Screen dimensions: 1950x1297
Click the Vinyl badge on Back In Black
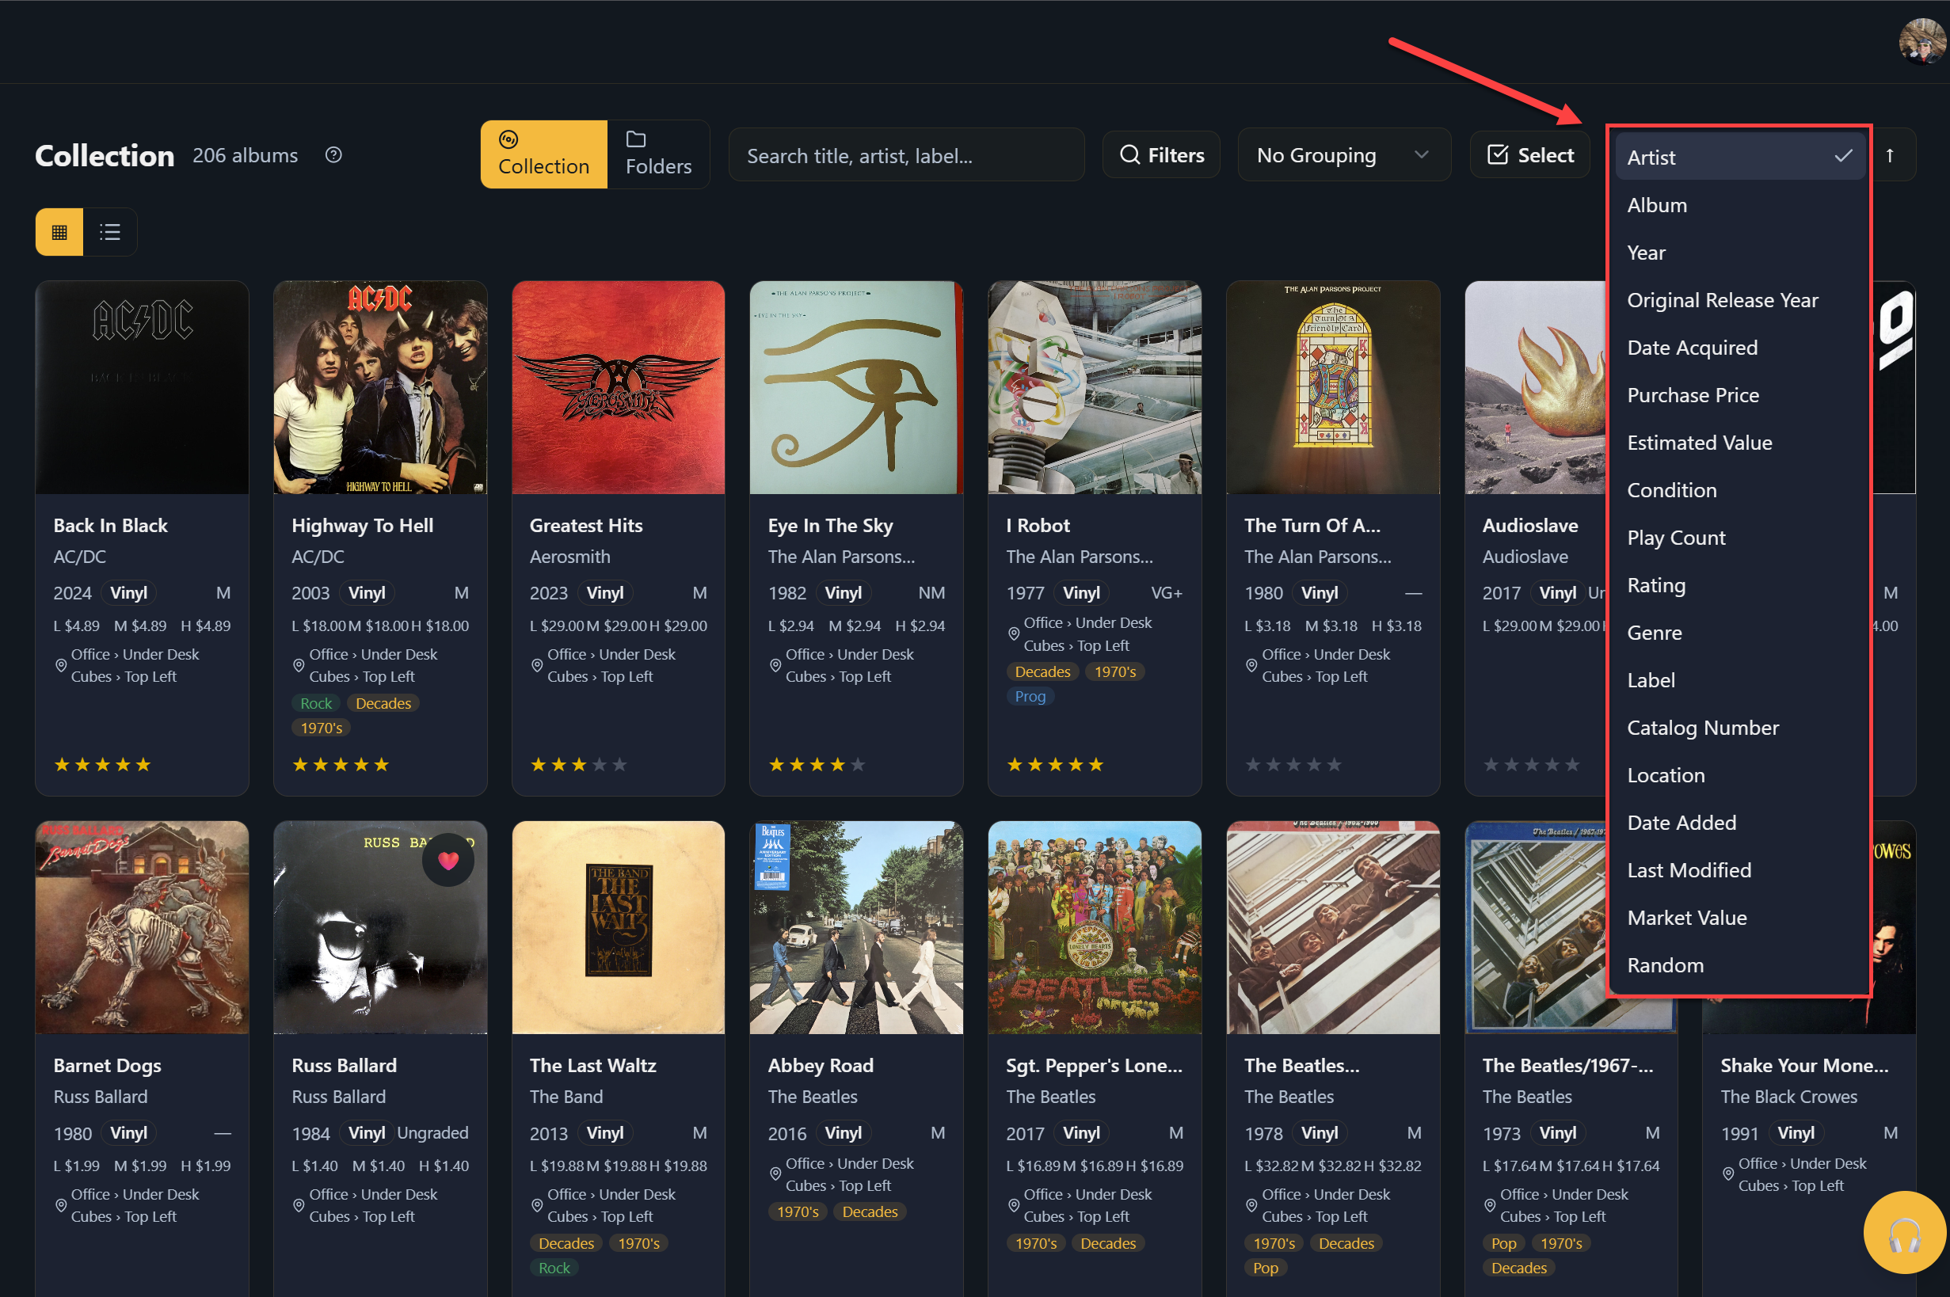[129, 593]
